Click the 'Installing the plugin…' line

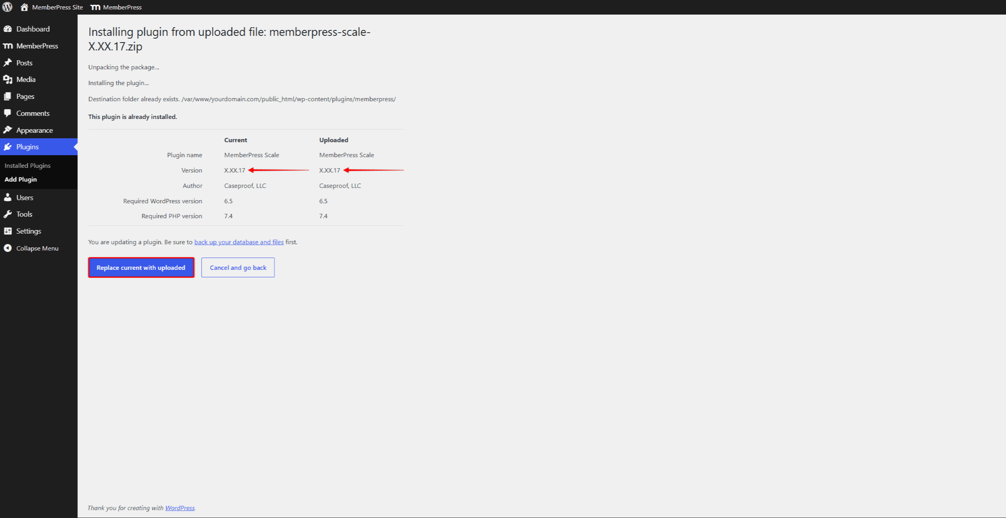[118, 83]
